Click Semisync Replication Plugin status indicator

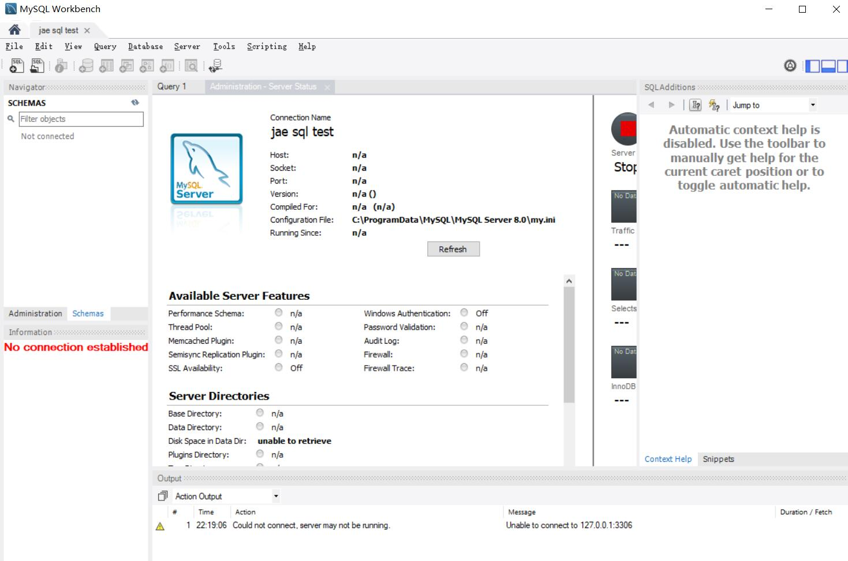click(x=279, y=353)
